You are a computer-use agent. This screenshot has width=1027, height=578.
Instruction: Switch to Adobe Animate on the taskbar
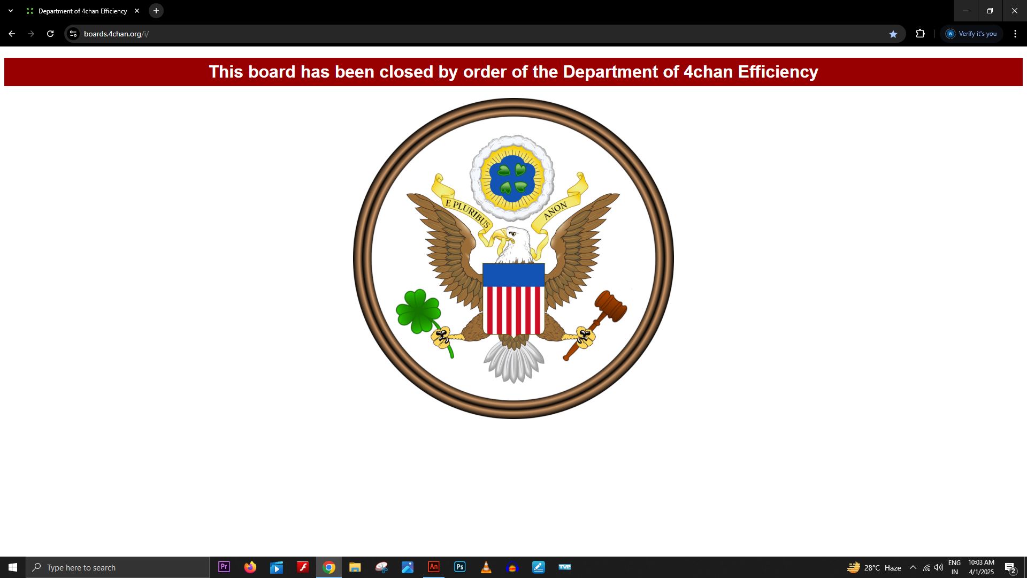pos(434,567)
